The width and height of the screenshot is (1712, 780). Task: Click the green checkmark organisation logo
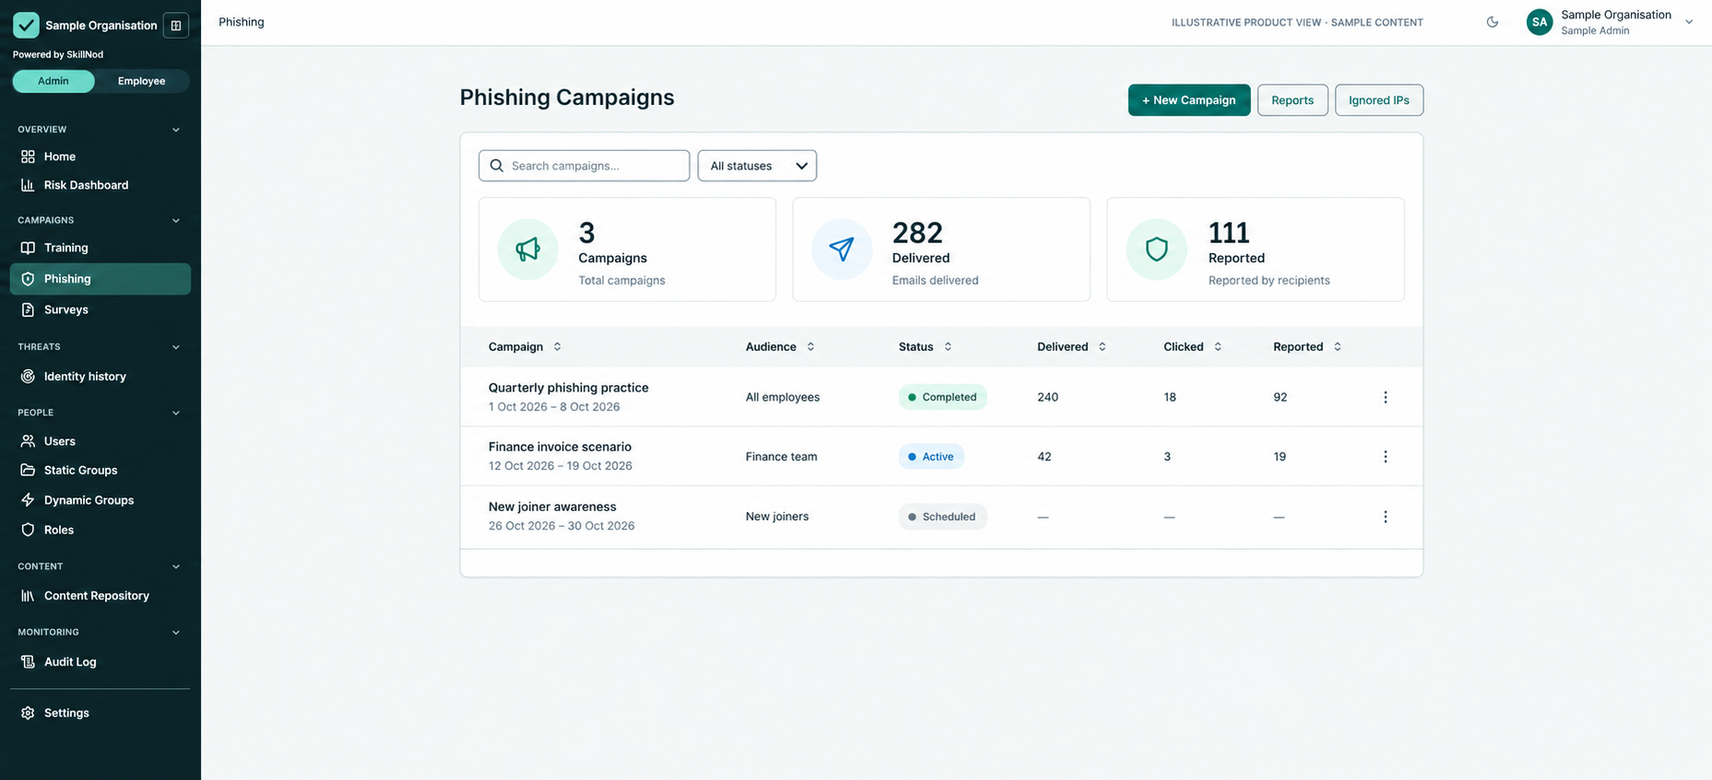[x=26, y=25]
